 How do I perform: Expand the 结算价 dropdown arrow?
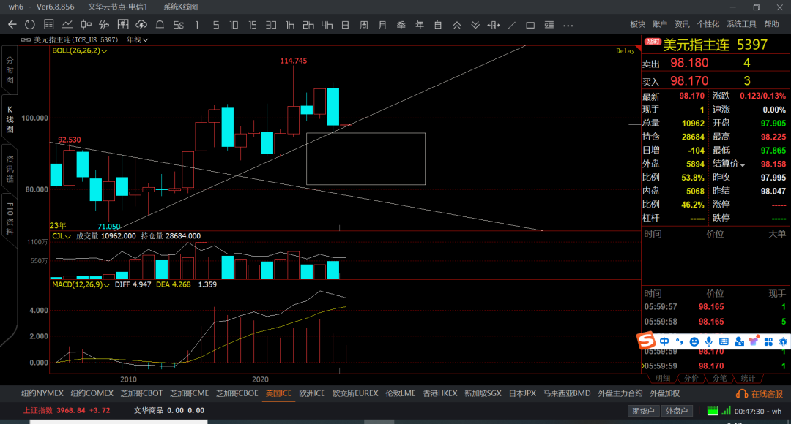[x=743, y=164]
